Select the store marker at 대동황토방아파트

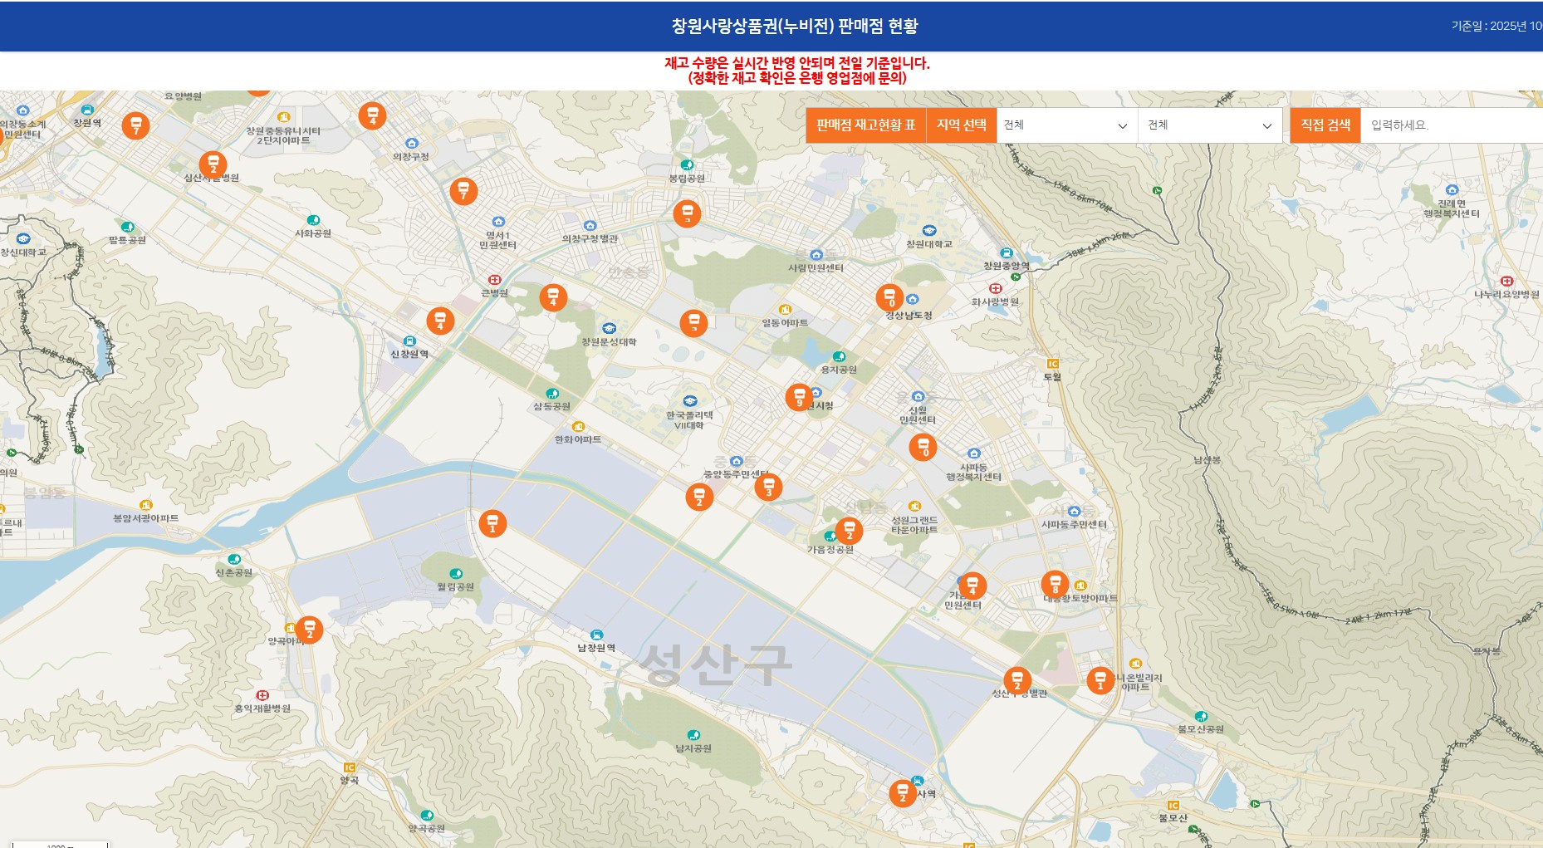pos(1055,584)
